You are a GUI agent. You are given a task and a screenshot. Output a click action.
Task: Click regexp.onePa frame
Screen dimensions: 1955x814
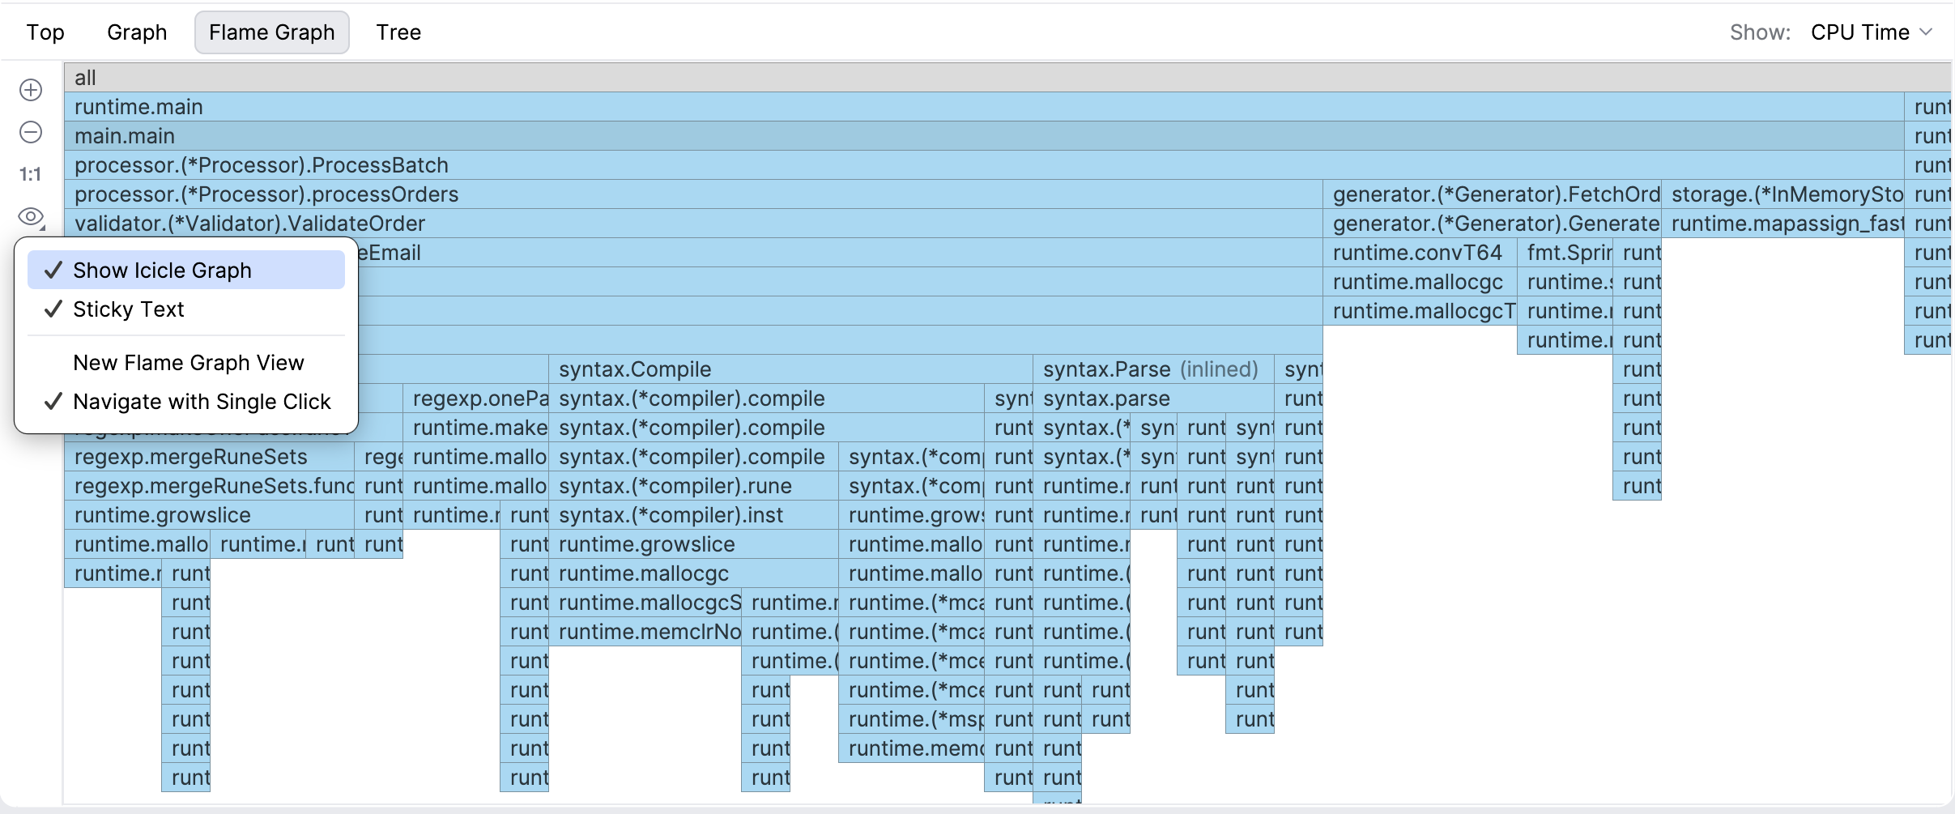click(x=476, y=398)
